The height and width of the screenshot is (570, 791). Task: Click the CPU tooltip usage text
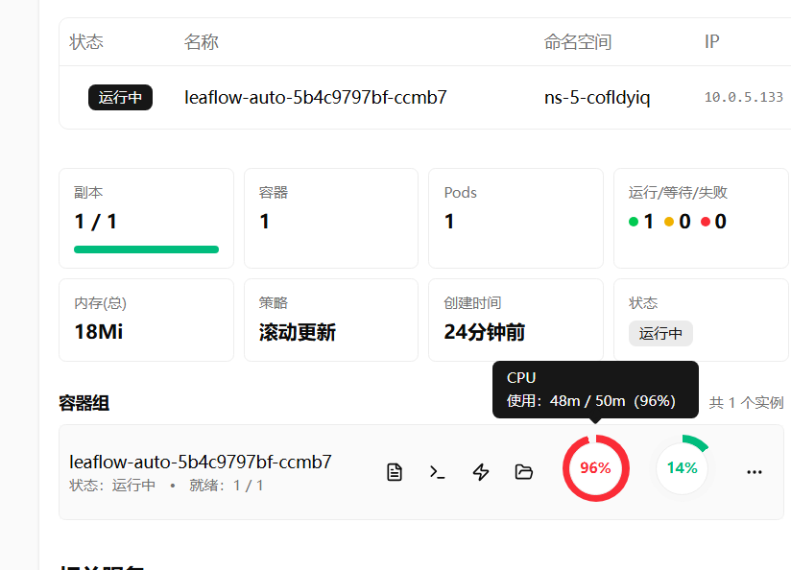pos(590,401)
